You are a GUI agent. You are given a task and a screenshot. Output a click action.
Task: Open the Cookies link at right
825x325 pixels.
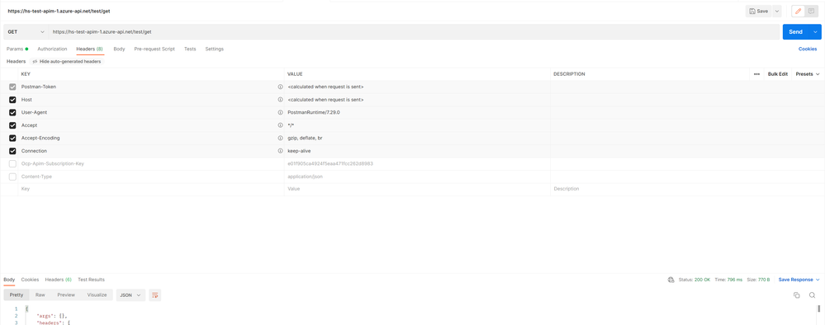click(x=808, y=49)
